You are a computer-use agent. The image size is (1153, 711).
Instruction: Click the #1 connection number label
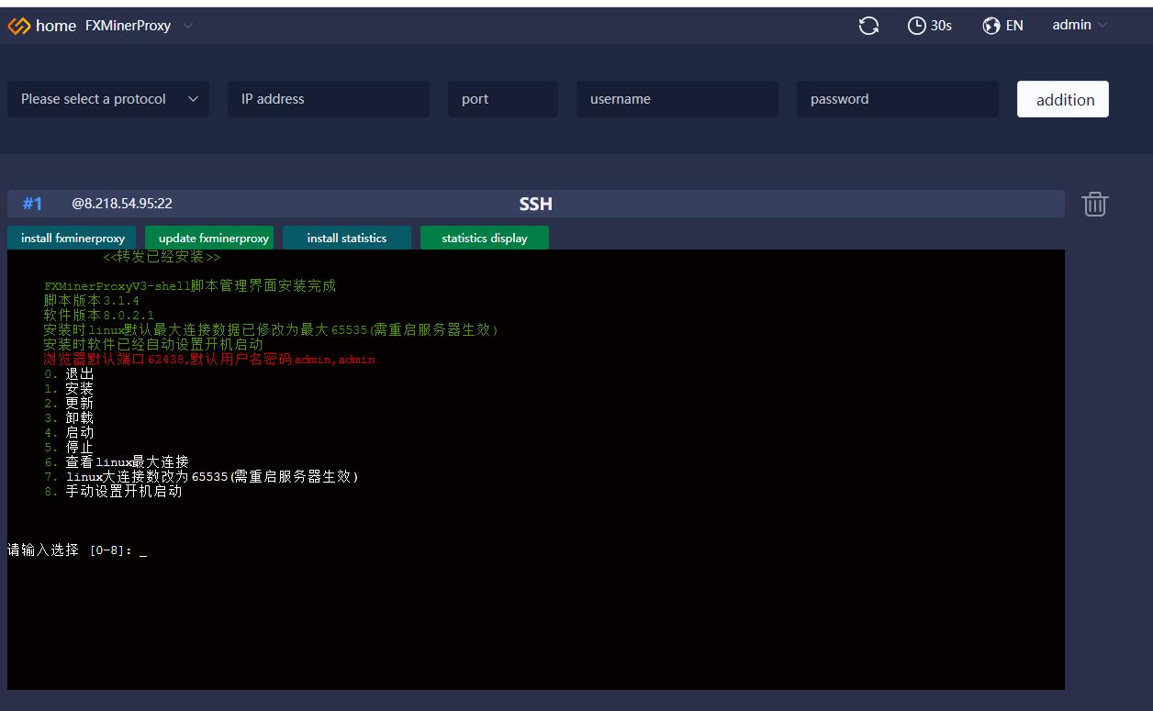pyautogui.click(x=33, y=204)
